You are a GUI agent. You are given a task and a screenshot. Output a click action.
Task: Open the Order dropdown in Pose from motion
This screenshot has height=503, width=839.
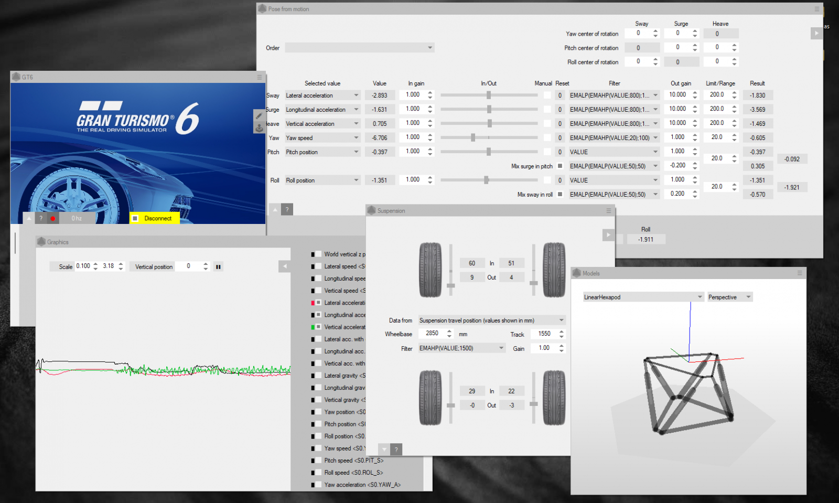[x=360, y=48]
